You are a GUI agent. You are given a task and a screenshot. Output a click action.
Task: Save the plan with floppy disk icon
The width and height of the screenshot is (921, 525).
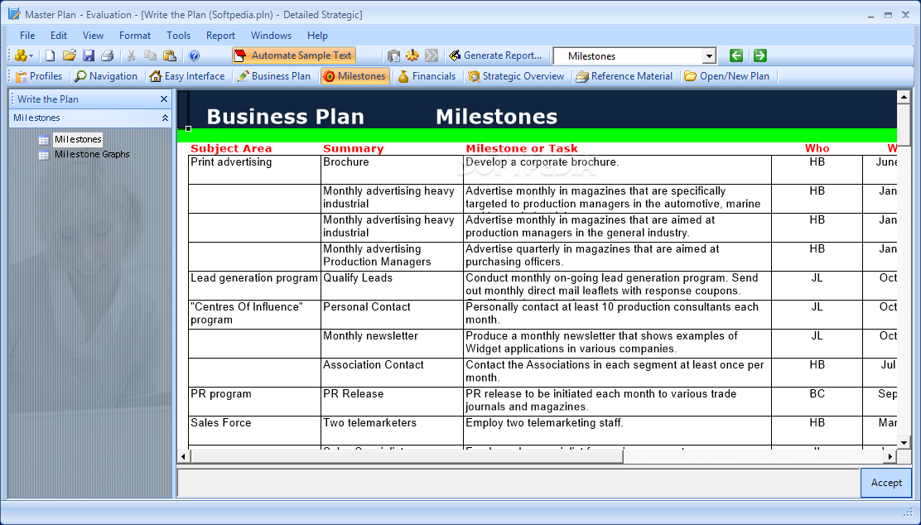click(89, 55)
